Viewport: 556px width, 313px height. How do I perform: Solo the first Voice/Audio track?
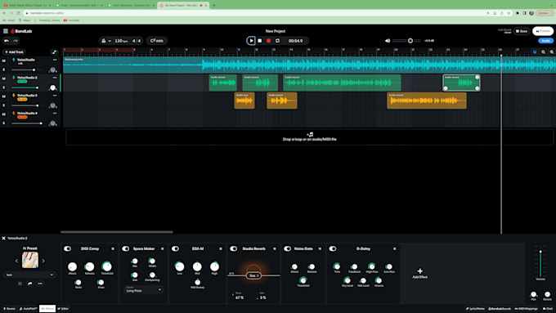pos(4,69)
